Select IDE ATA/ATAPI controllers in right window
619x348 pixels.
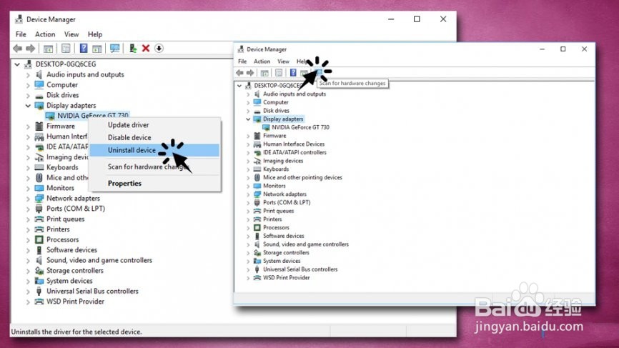pos(294,152)
